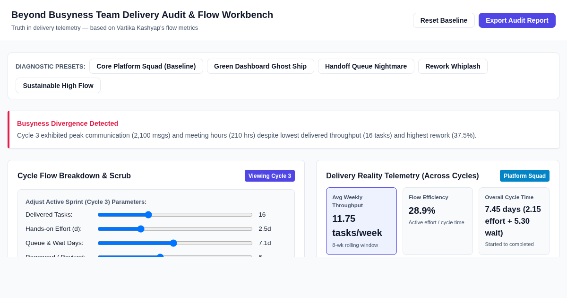Screen dimensions: 567x298
Task: Adjust the Hands-on Effort slider
Action: (175, 229)
